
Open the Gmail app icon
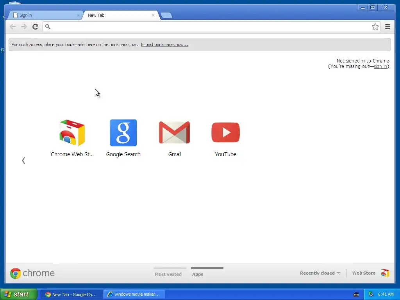175,132
